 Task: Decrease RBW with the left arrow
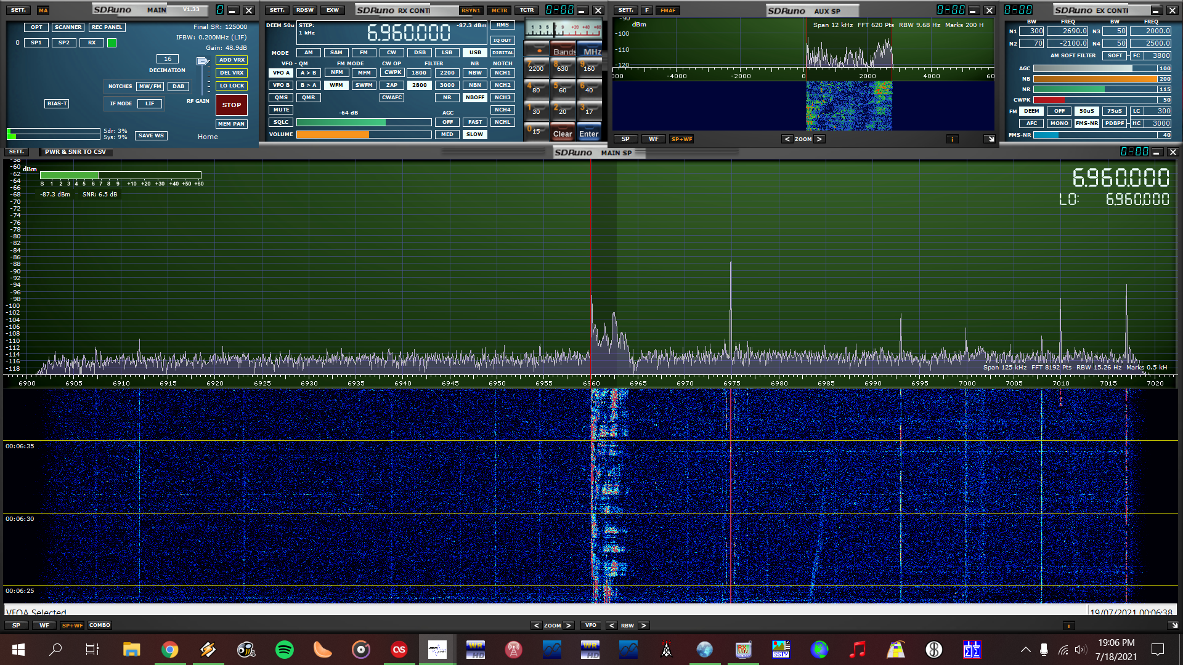pyautogui.click(x=611, y=626)
